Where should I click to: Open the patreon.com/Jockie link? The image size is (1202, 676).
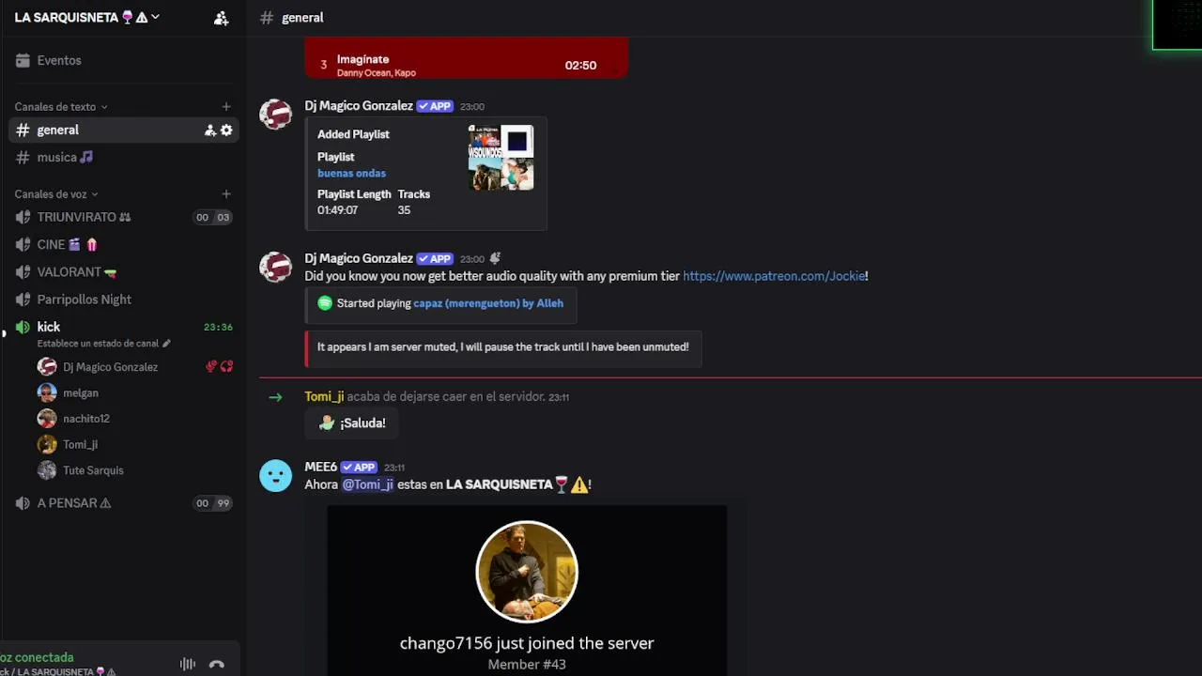point(774,276)
